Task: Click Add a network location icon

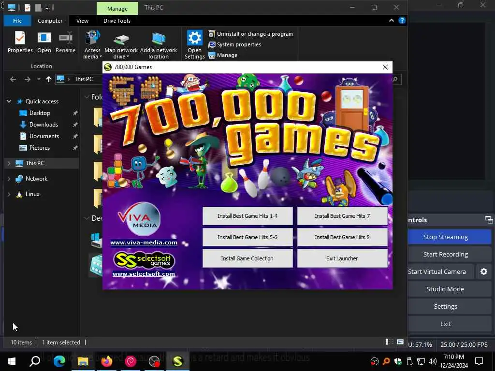Action: pos(159,45)
